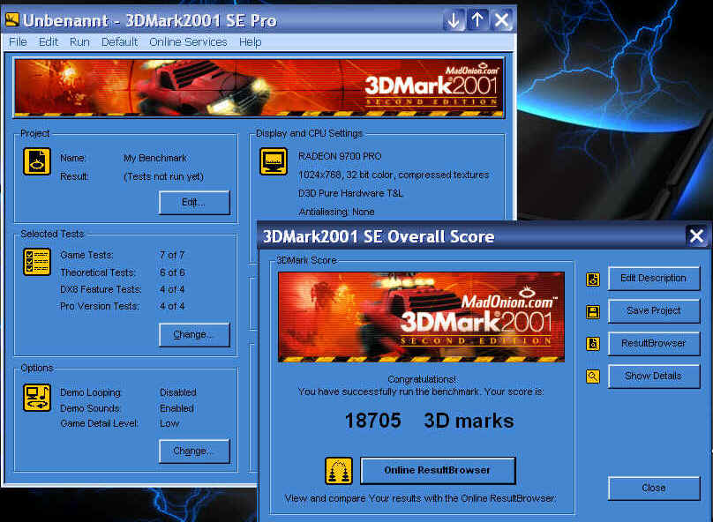Click the Display and CPU Settings monitor icon
The image size is (713, 522).
click(274, 161)
